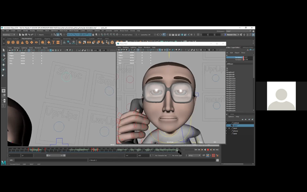
Task: Create a polygon cone from the shelf
Action: click(x=22, y=42)
